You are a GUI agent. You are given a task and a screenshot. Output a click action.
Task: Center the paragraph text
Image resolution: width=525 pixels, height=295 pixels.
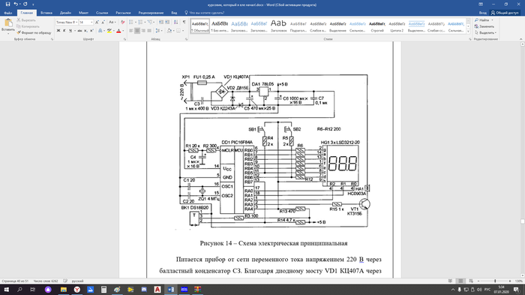[x=137, y=31]
